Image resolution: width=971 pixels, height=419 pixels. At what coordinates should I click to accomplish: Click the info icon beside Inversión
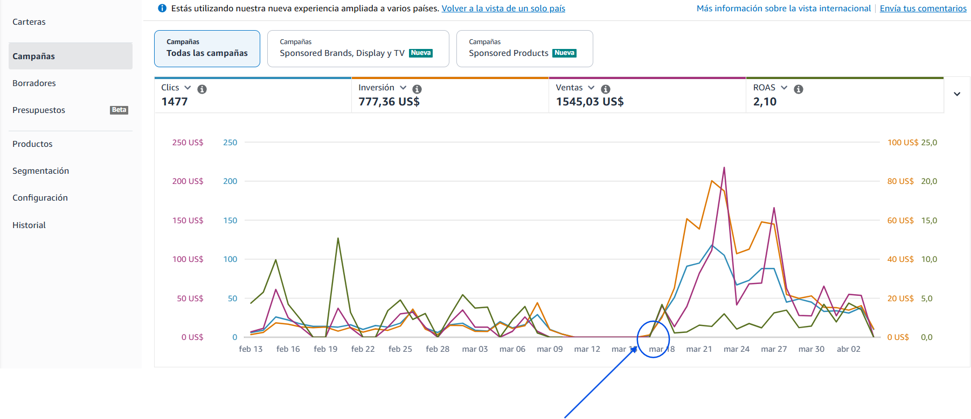[x=417, y=89]
